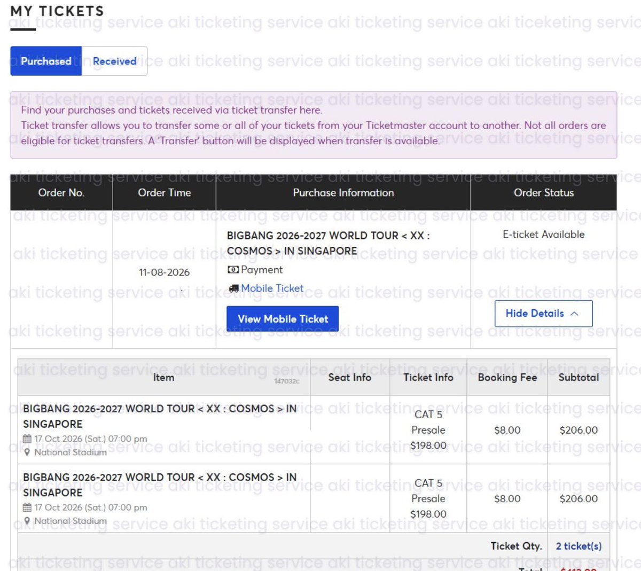This screenshot has height=571, width=641.
Task: Click the chevron arrow in Hide Details
Action: click(x=575, y=314)
